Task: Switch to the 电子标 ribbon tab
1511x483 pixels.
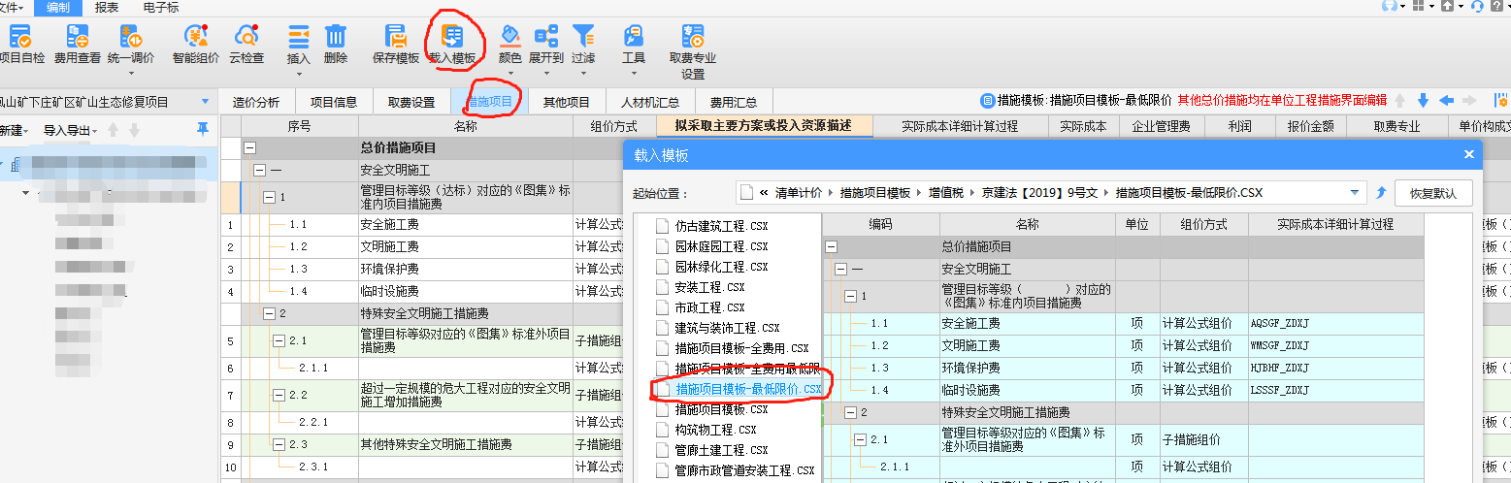Action: coord(160,7)
